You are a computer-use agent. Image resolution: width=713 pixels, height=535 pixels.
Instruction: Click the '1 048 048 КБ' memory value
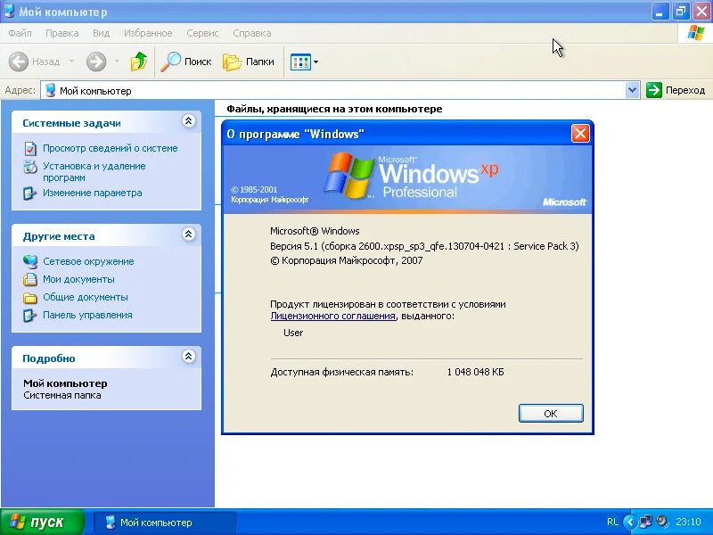[x=476, y=372]
